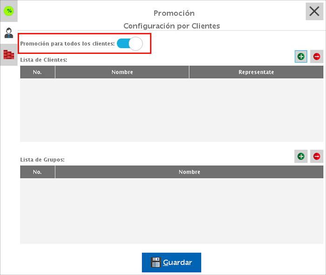The image size is (326, 275).
Task: Save changes with the Guardar button
Action: (171, 262)
